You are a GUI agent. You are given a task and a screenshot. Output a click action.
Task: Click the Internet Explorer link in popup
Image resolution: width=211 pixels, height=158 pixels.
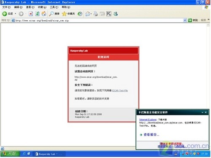click(x=148, y=120)
